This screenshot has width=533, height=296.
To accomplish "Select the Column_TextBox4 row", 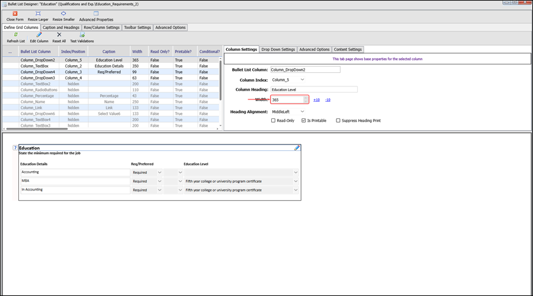I will 111,120.
